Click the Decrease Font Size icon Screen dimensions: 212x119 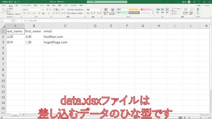pyautogui.click(x=50, y=10)
